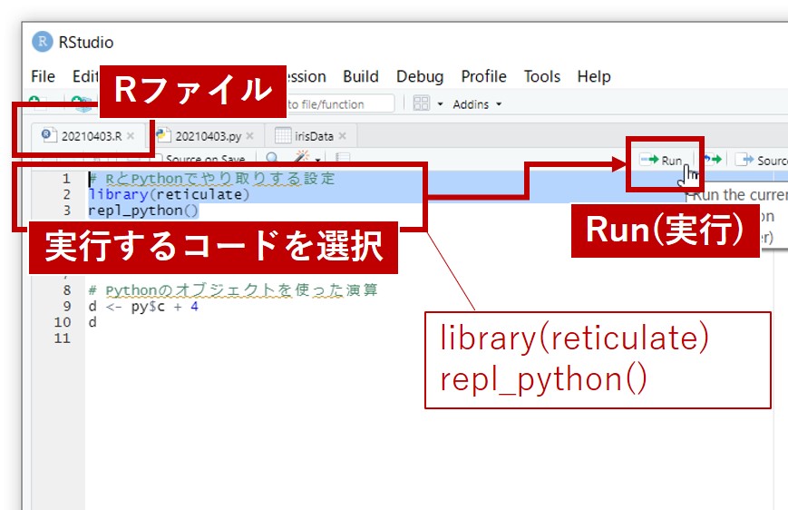Close the 20210403.py tab

250,136
